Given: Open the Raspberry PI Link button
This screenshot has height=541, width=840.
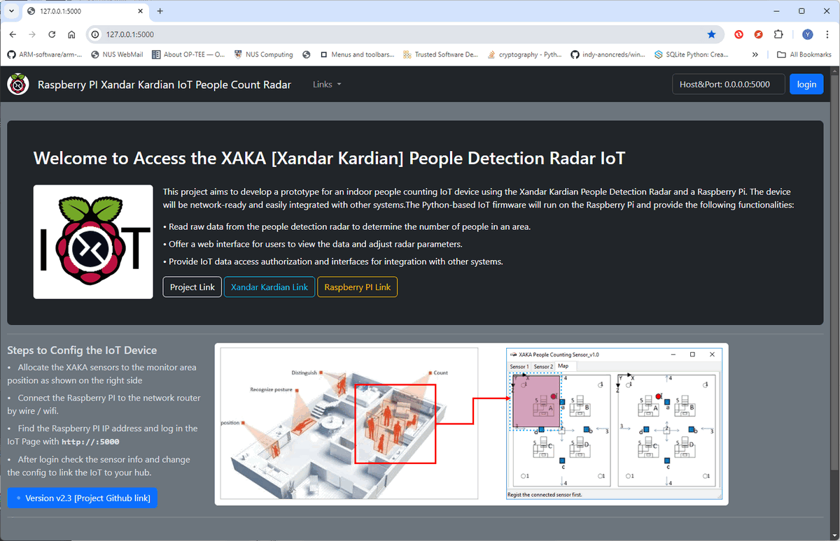Looking at the screenshot, I should (357, 287).
